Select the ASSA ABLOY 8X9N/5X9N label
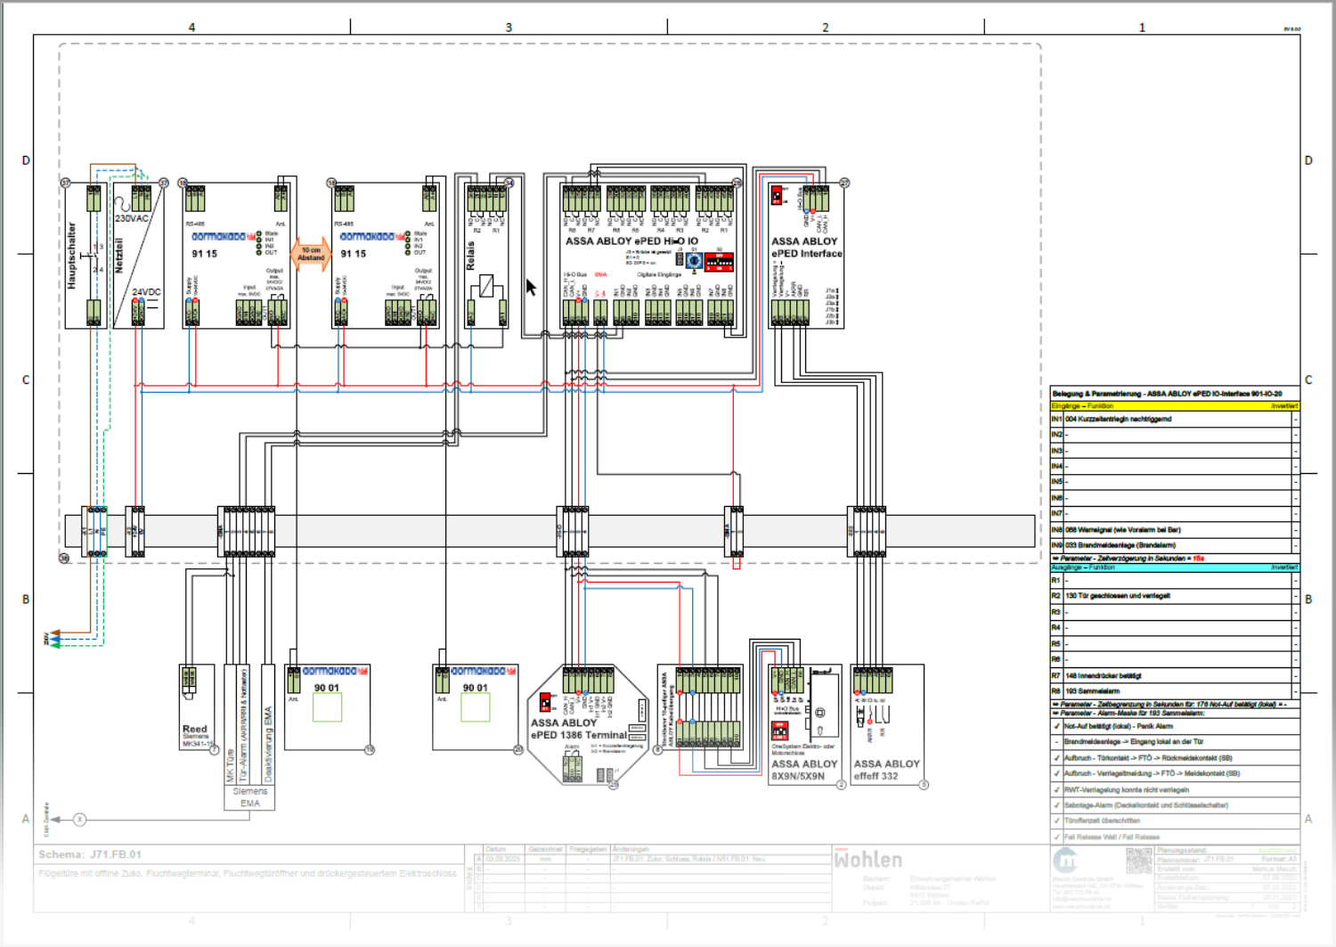Screen dimensions: 1336x947 click(x=804, y=770)
